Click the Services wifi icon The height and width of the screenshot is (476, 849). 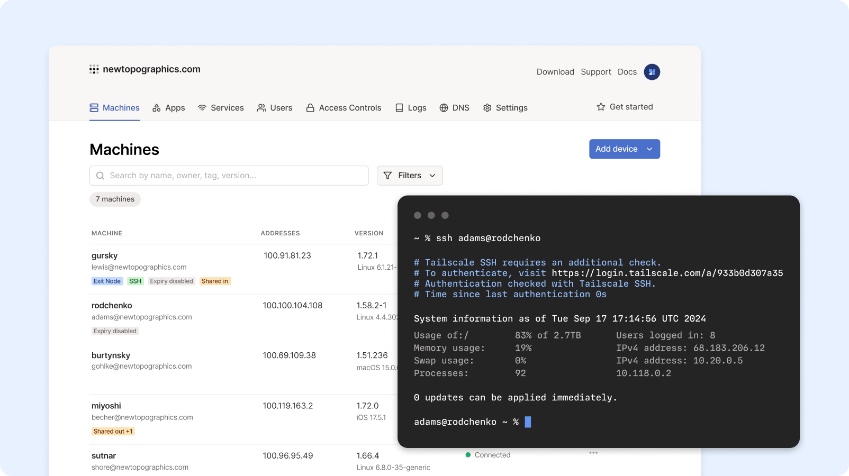[x=202, y=108]
